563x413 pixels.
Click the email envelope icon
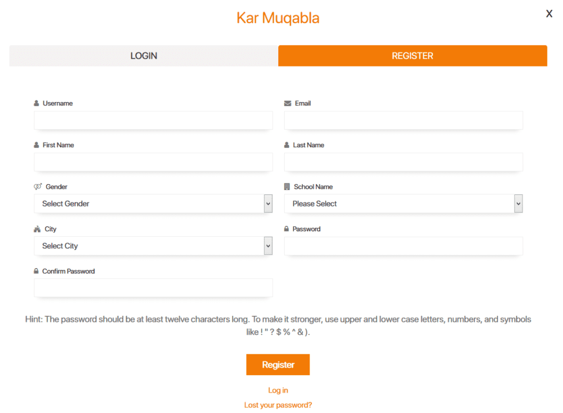click(287, 103)
